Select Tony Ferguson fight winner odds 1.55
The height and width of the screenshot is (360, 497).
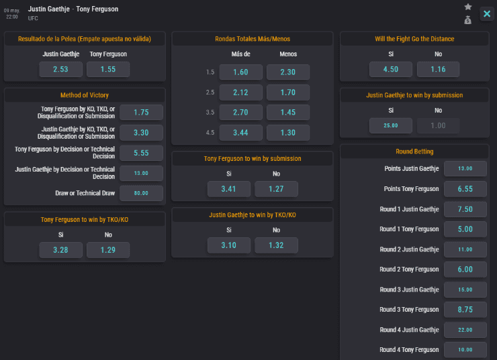pyautogui.click(x=108, y=69)
